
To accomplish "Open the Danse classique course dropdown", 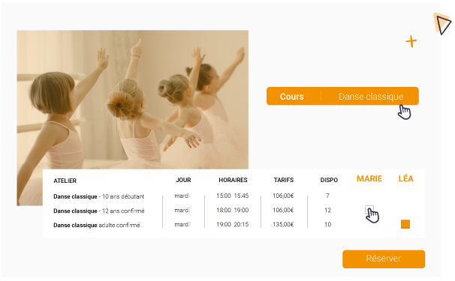I will 371,96.
